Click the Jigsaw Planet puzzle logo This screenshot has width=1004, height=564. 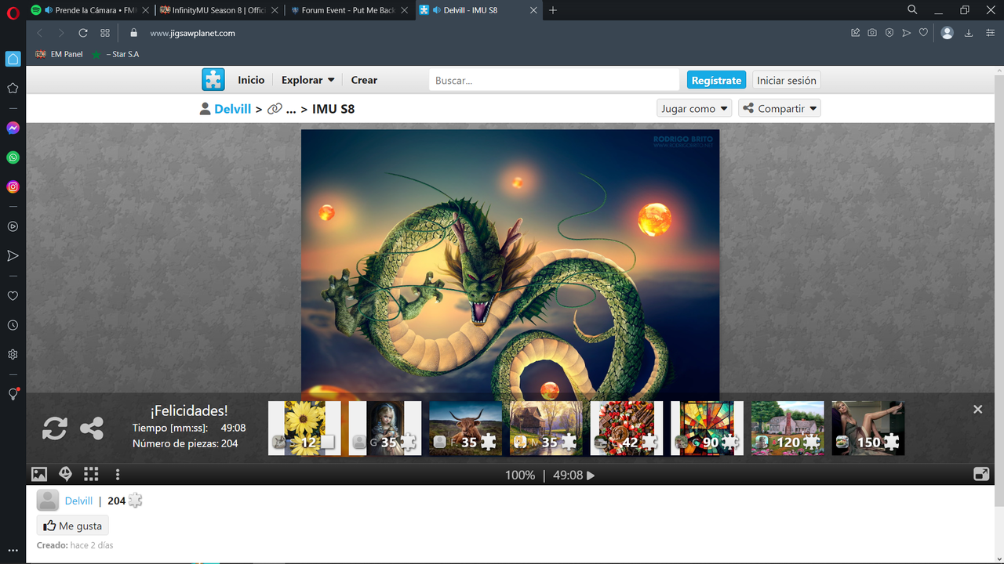(213, 80)
